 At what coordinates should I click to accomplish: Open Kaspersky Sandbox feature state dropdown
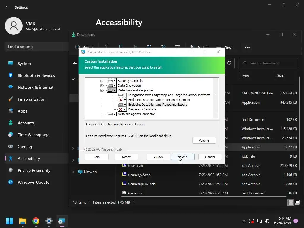[122, 109]
